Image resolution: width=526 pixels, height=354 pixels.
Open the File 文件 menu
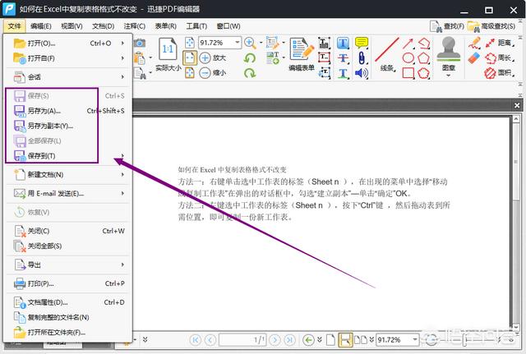click(14, 26)
